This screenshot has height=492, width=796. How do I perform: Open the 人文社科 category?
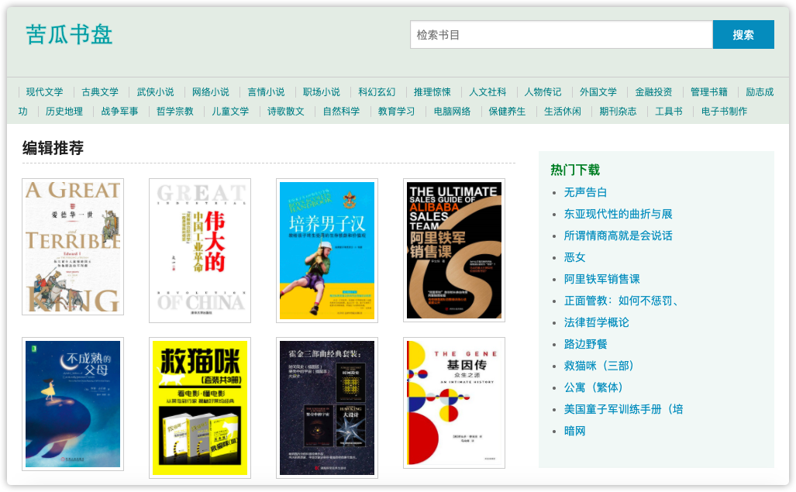pos(488,91)
